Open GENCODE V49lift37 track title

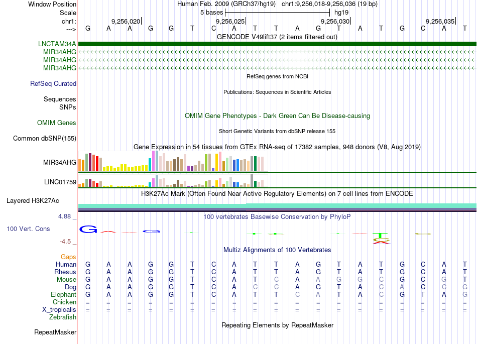pos(277,37)
